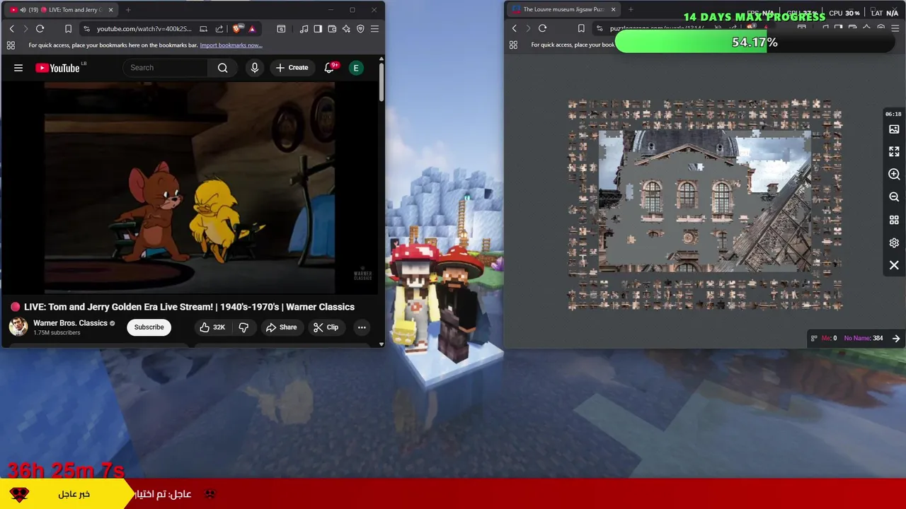Create a Clip of the video
Screen dimensions: 906x509
click(326, 327)
